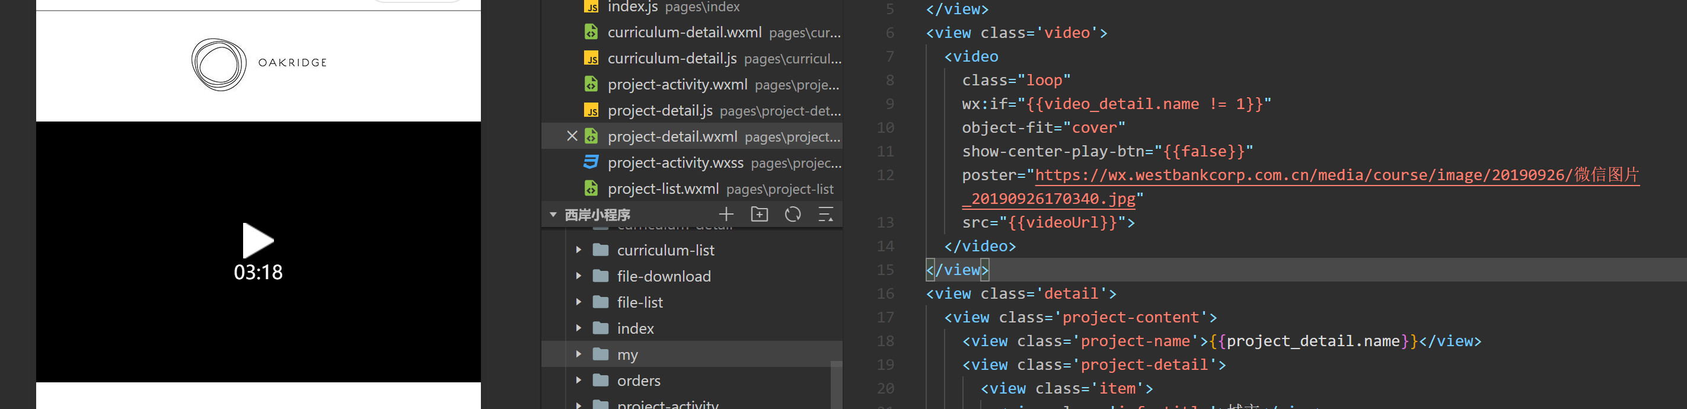Close the project-detail.wxml editor with X
The image size is (1687, 409).
[572, 136]
